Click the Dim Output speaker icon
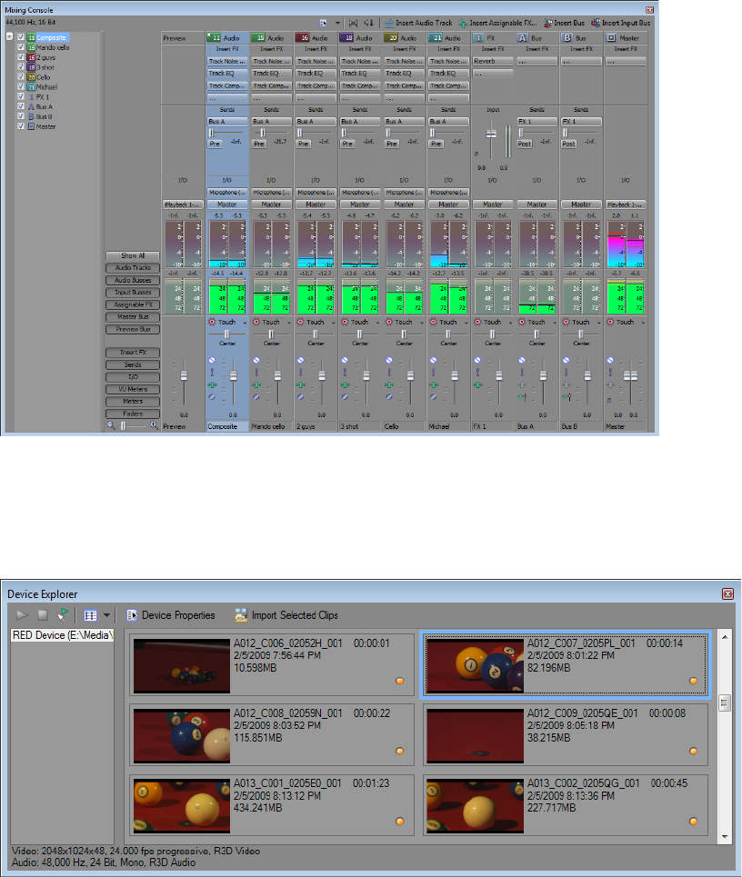 pyautogui.click(x=368, y=23)
